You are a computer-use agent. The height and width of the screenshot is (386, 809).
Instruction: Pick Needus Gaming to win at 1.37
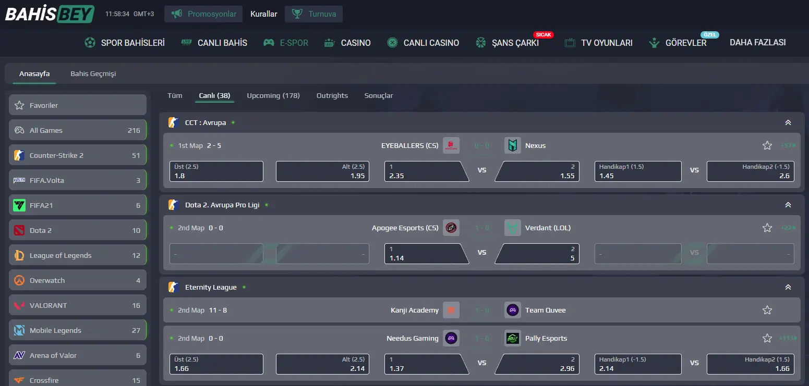tap(426, 364)
